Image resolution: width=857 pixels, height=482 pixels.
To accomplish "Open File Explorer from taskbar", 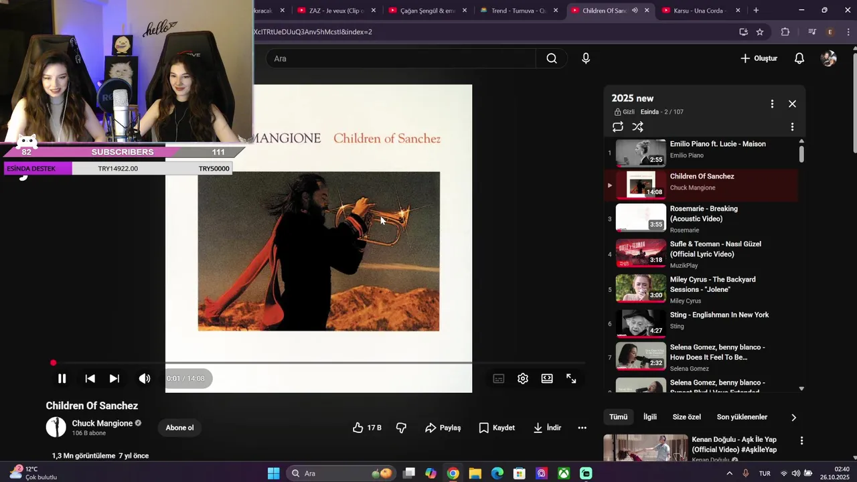I will pos(475,473).
